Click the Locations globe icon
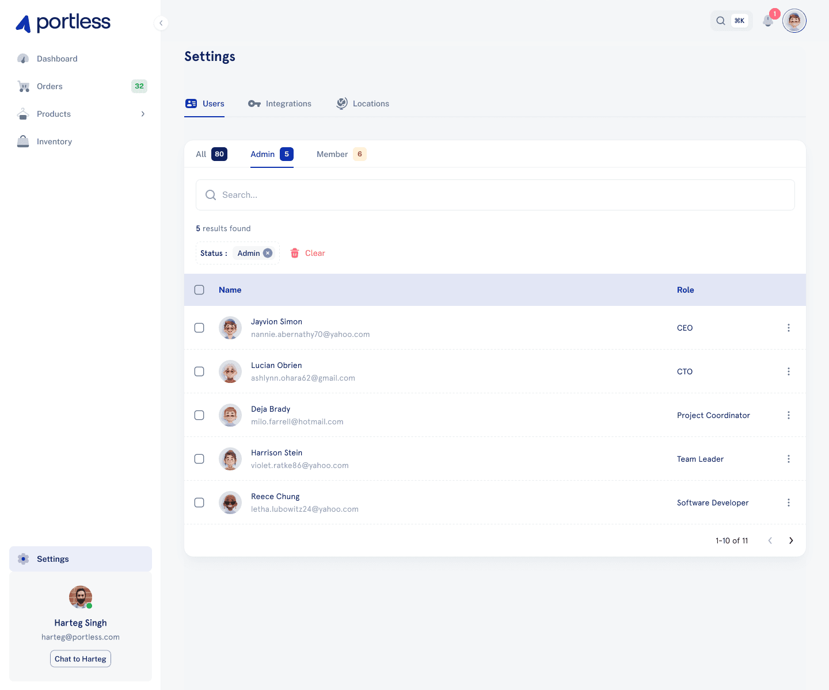This screenshot has height=690, width=829. pos(342,103)
